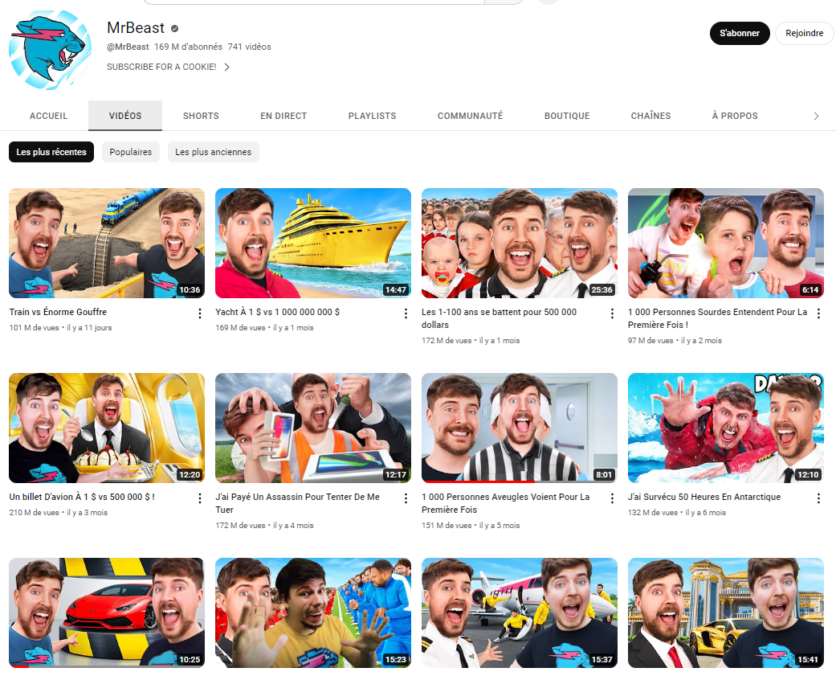
Task: Open the Antarctica video thumbnail 12:10
Action: [x=726, y=428]
